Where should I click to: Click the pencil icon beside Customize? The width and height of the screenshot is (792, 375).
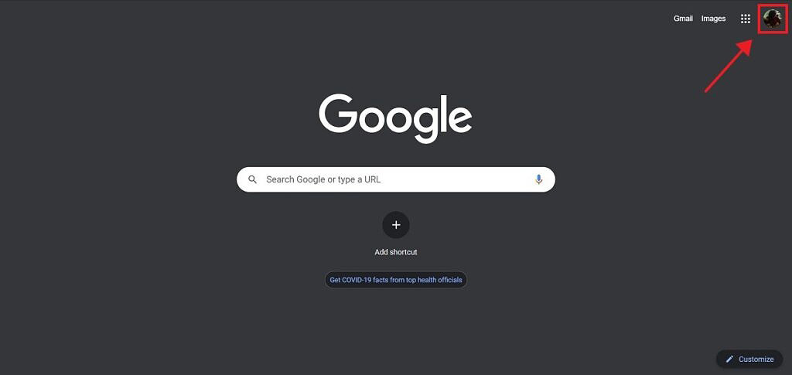tap(729, 360)
